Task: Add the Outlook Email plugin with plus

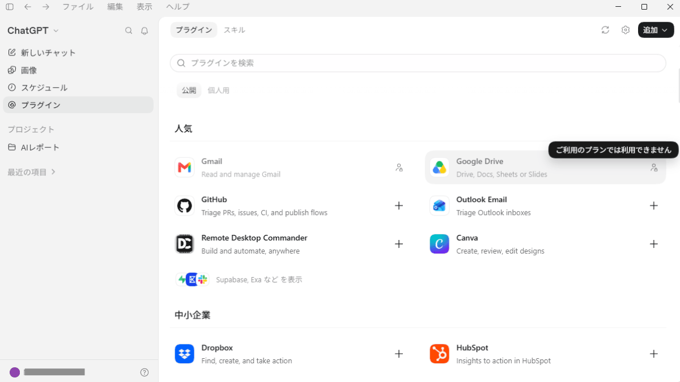Action: point(654,206)
